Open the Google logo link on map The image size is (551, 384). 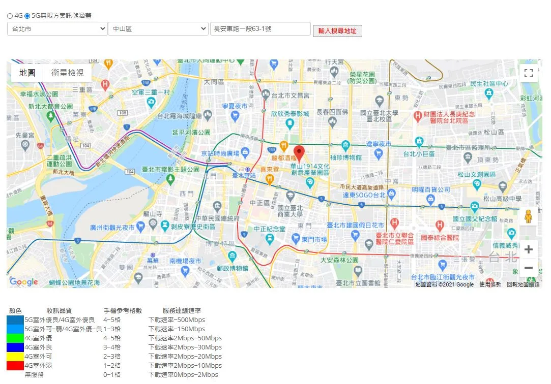(24, 281)
